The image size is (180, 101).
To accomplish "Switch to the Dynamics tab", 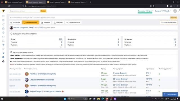I will [x=46, y=22].
